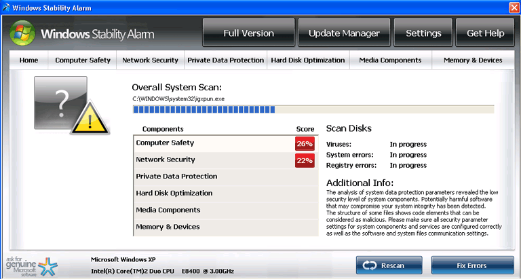Open the Private Data Protection tab
This screenshot has width=521, height=279.
click(226, 60)
